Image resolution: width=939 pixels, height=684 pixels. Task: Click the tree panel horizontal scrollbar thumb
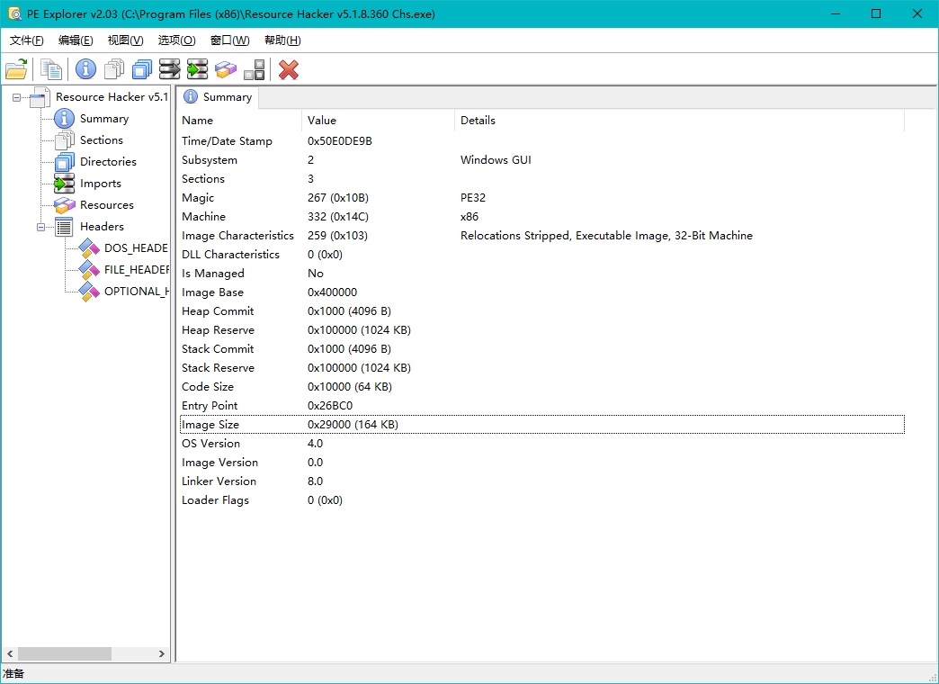pyautogui.click(x=65, y=653)
